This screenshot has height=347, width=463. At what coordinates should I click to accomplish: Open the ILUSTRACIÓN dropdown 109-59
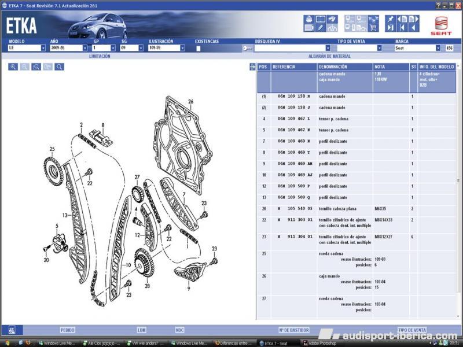[x=182, y=48]
